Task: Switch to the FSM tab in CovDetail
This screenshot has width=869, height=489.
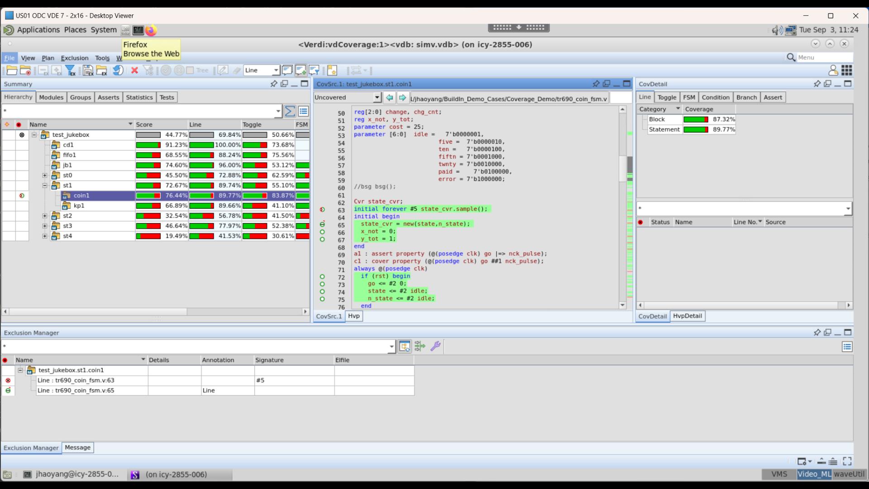Action: point(689,97)
